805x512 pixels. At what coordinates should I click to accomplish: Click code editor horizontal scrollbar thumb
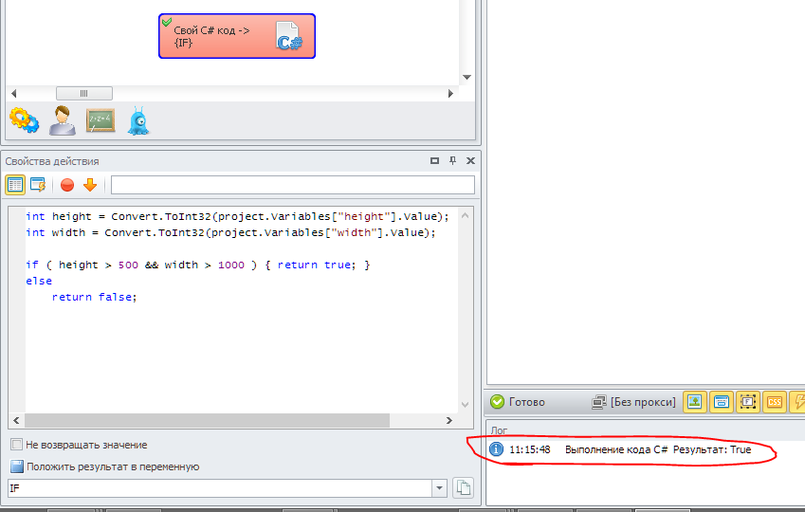click(x=207, y=421)
